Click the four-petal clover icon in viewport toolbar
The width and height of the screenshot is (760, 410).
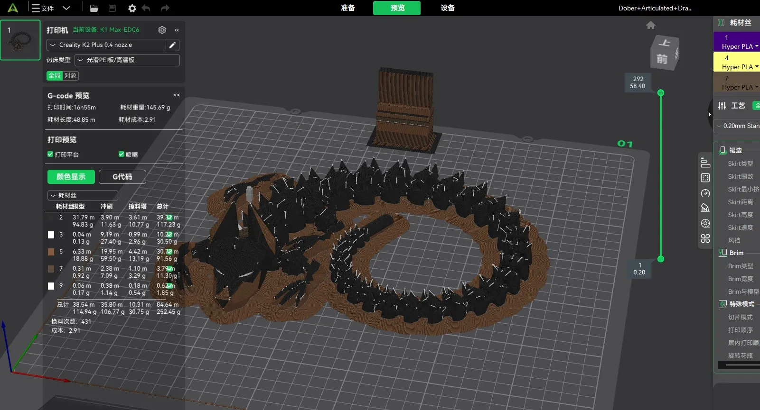(705, 238)
